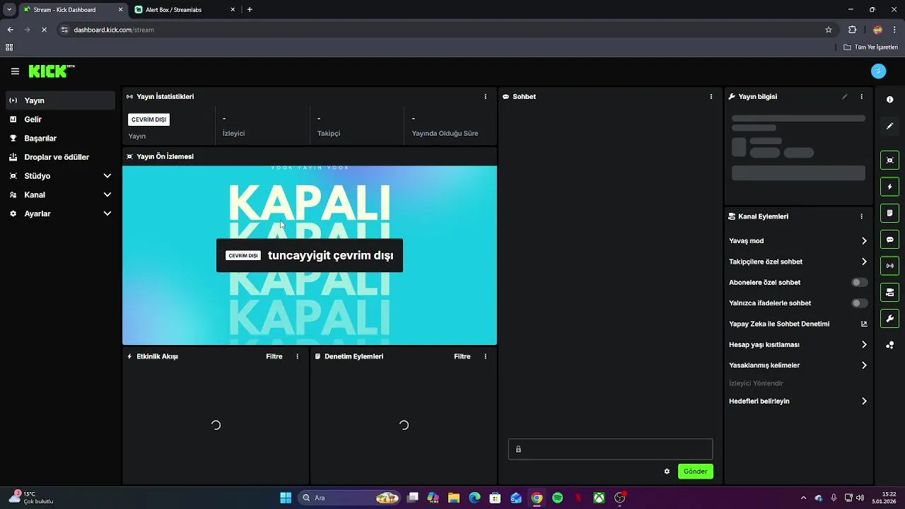Edit stream info with the pencil icon
Image resolution: width=905 pixels, height=509 pixels.
pos(844,97)
